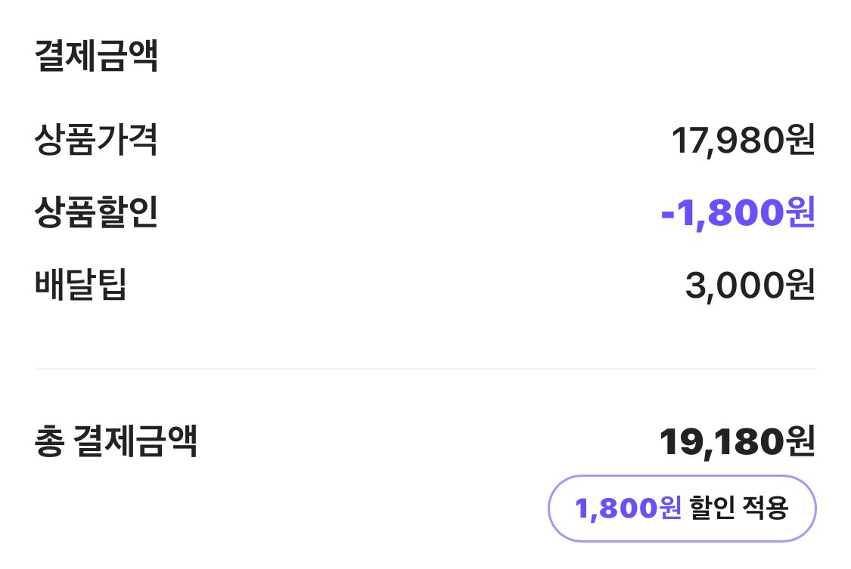The height and width of the screenshot is (569, 851).
Task: Tap the 원 unit after 19,180
Action: [x=798, y=442]
